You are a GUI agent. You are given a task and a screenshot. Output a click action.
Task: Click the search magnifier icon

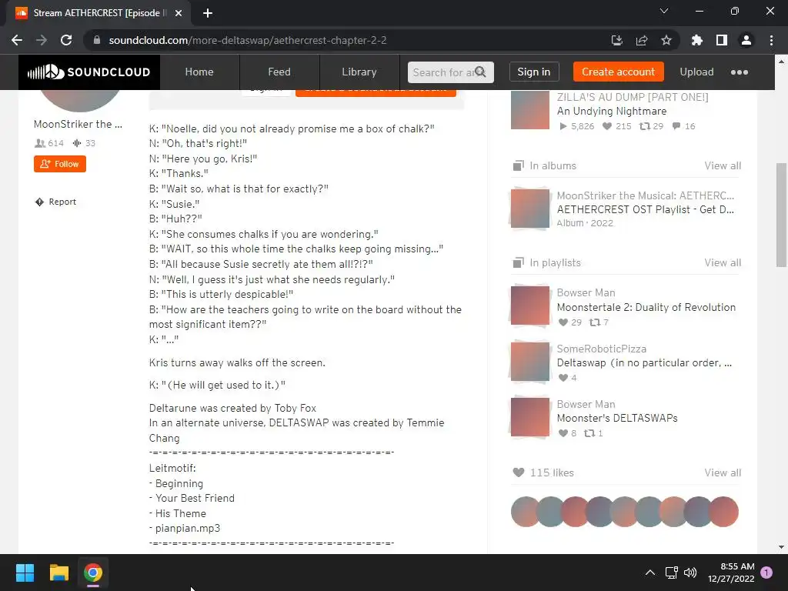point(480,72)
